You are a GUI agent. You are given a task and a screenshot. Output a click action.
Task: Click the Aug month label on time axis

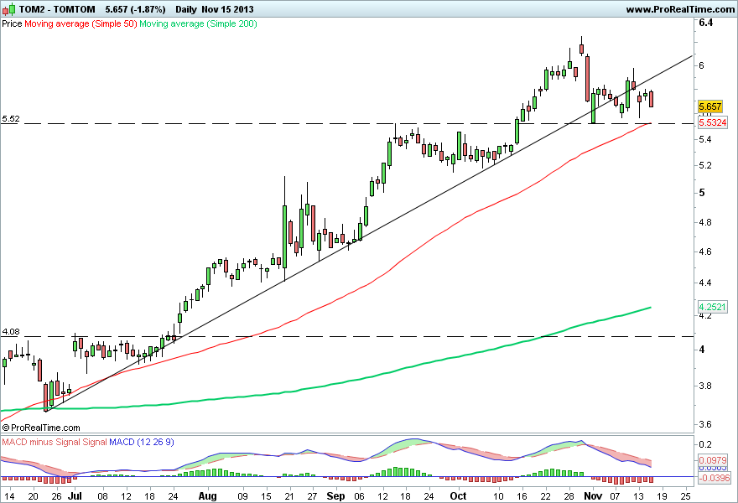coord(208,496)
